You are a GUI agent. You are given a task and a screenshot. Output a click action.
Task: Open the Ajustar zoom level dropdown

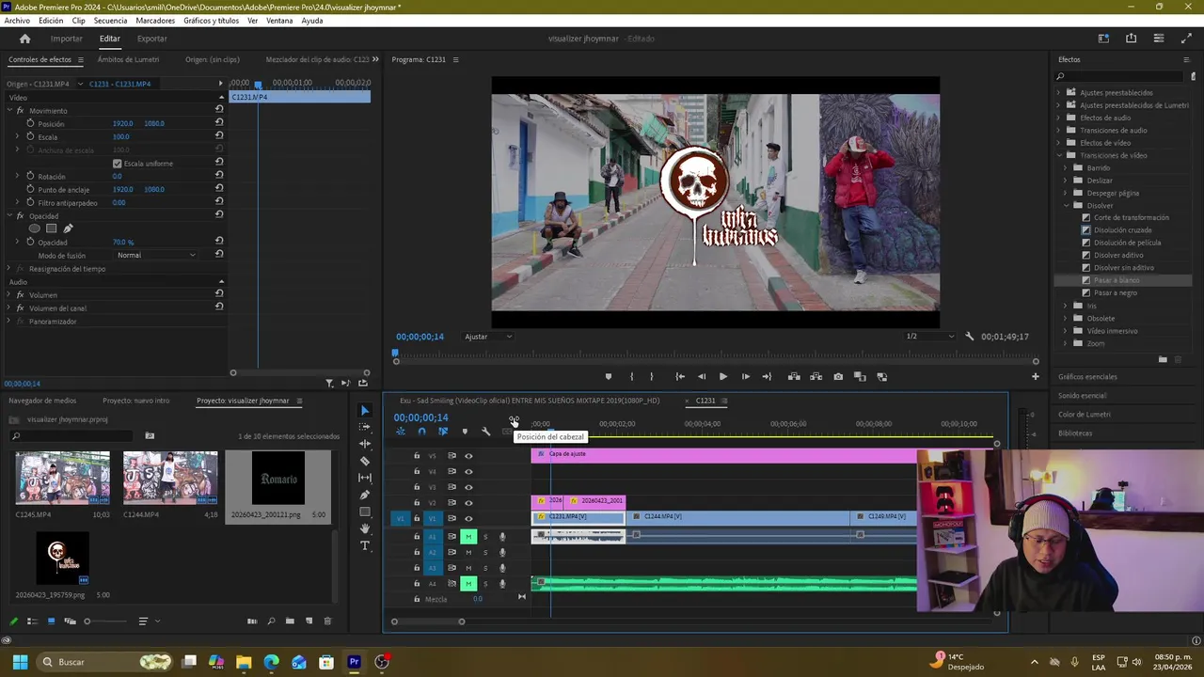(488, 337)
